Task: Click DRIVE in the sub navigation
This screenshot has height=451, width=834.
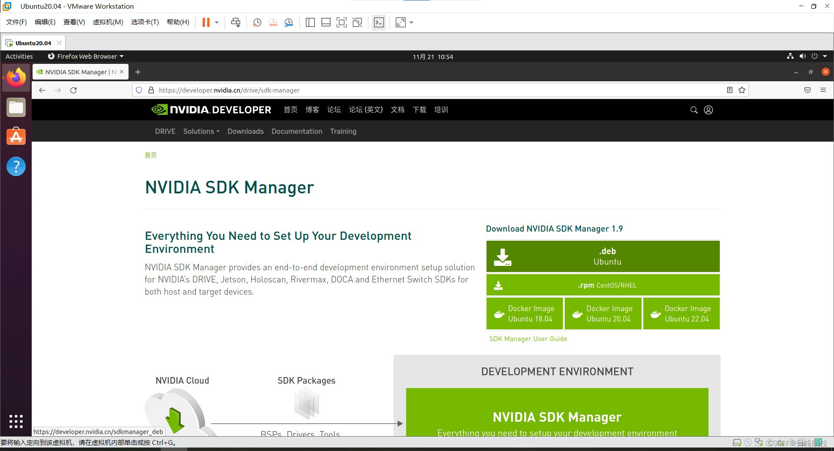Action: (165, 131)
